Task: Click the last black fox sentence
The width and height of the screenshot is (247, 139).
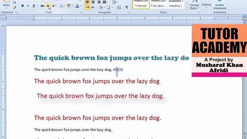Action: pyautogui.click(x=73, y=130)
